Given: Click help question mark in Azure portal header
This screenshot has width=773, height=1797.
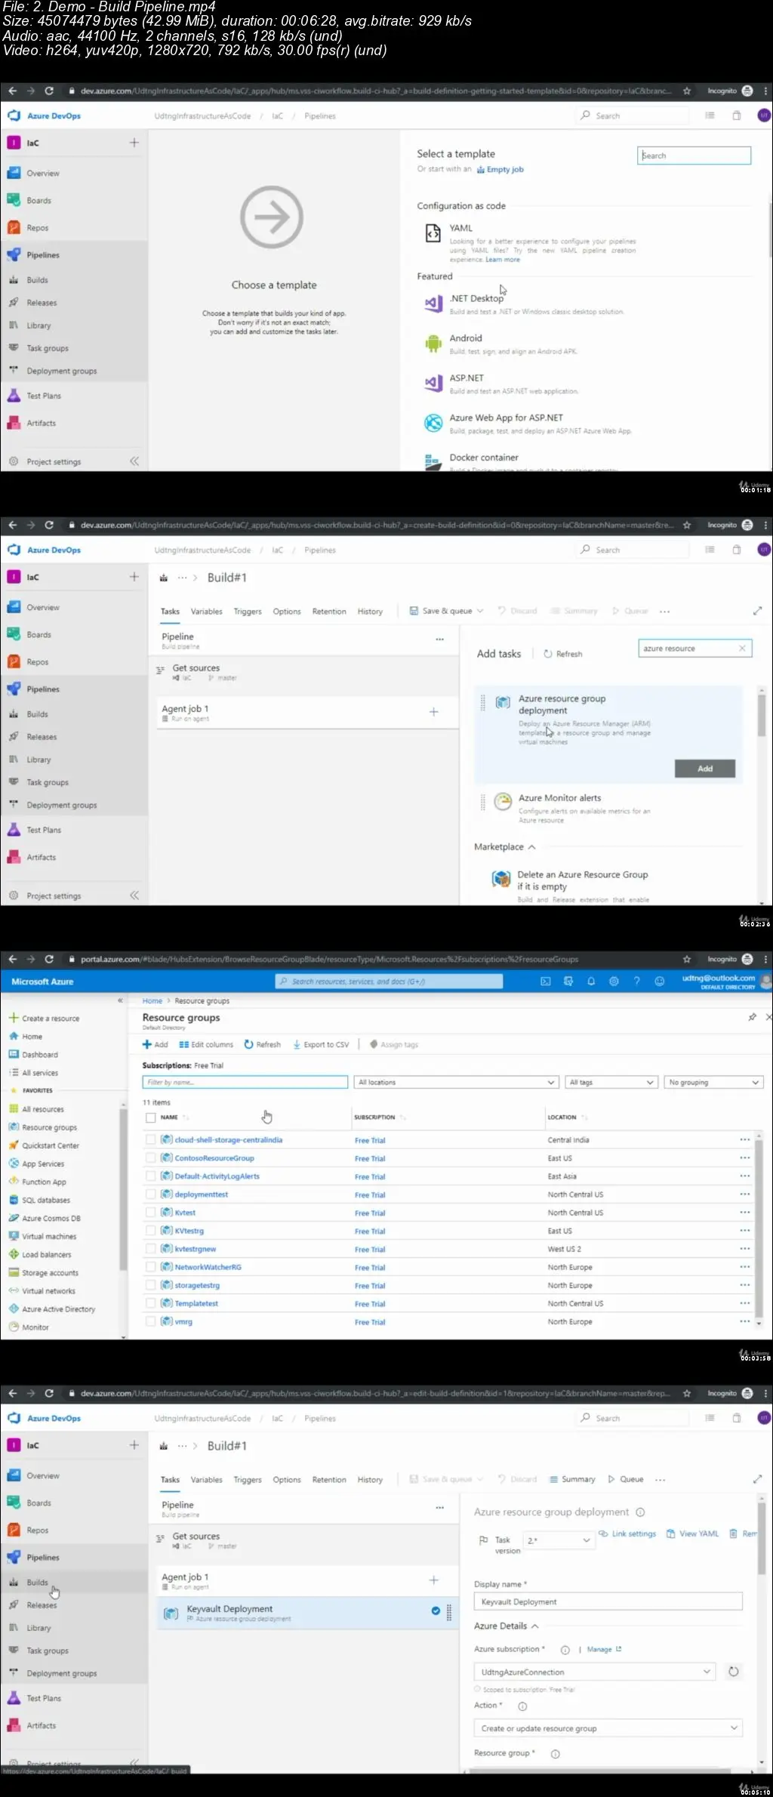Looking at the screenshot, I should pos(636,981).
